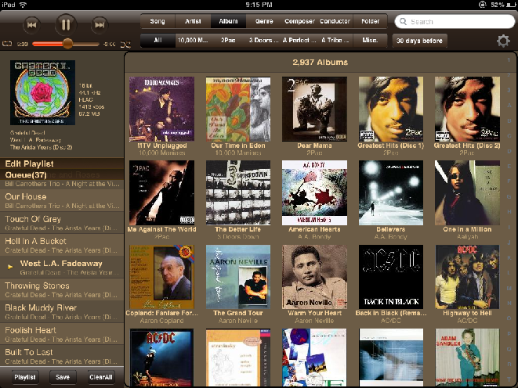The width and height of the screenshot is (518, 388).
Task: Filter by 2Pac artist
Action: coord(228,41)
